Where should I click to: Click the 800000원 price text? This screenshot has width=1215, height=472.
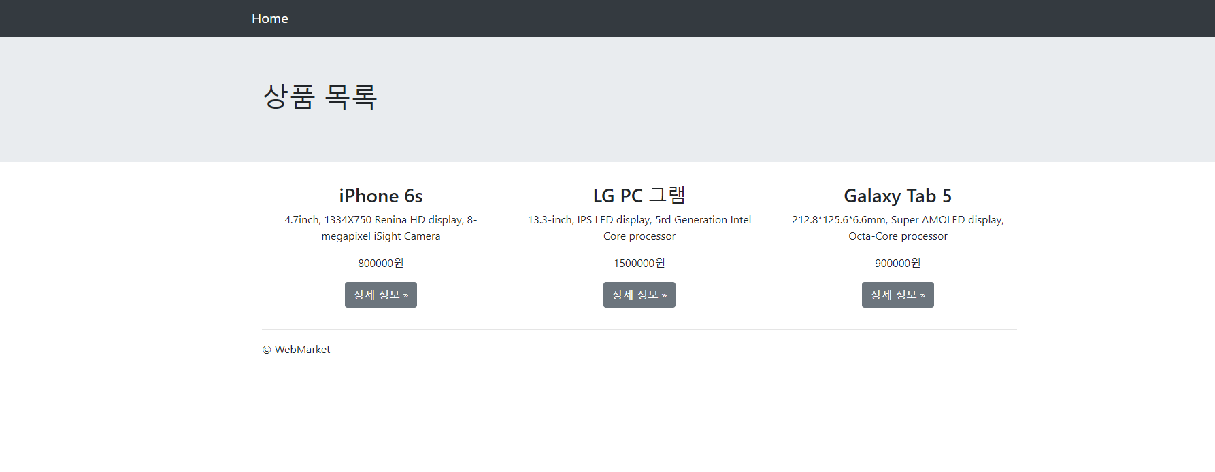click(x=381, y=263)
